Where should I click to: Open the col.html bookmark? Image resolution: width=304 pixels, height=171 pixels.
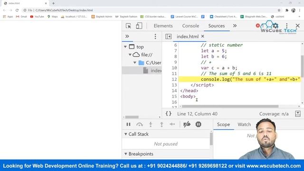coord(277,17)
